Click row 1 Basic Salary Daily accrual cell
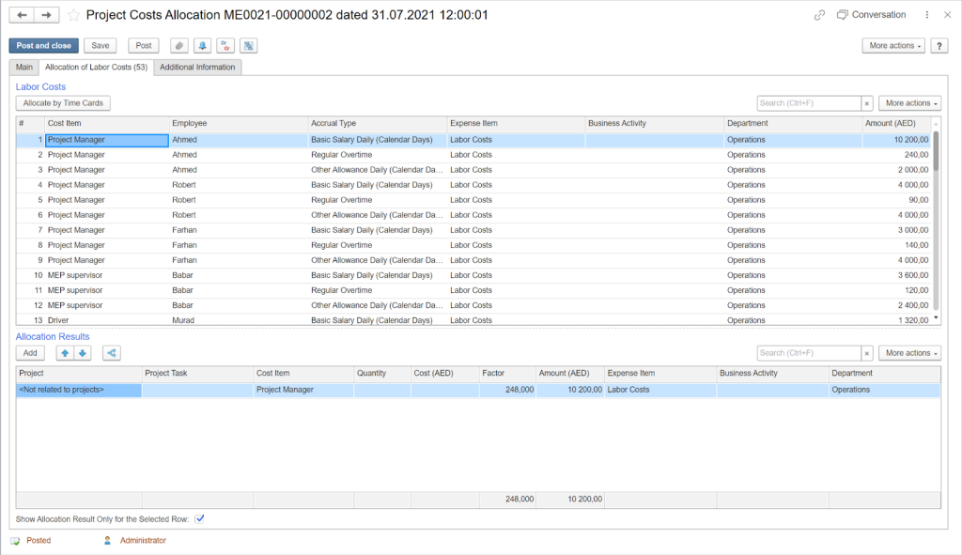Screen dimensions: 962x555 [x=378, y=140]
